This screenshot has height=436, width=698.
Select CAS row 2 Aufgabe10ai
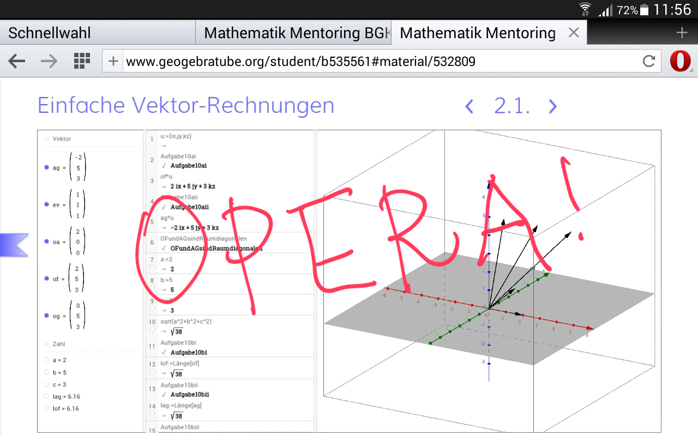coord(230,161)
